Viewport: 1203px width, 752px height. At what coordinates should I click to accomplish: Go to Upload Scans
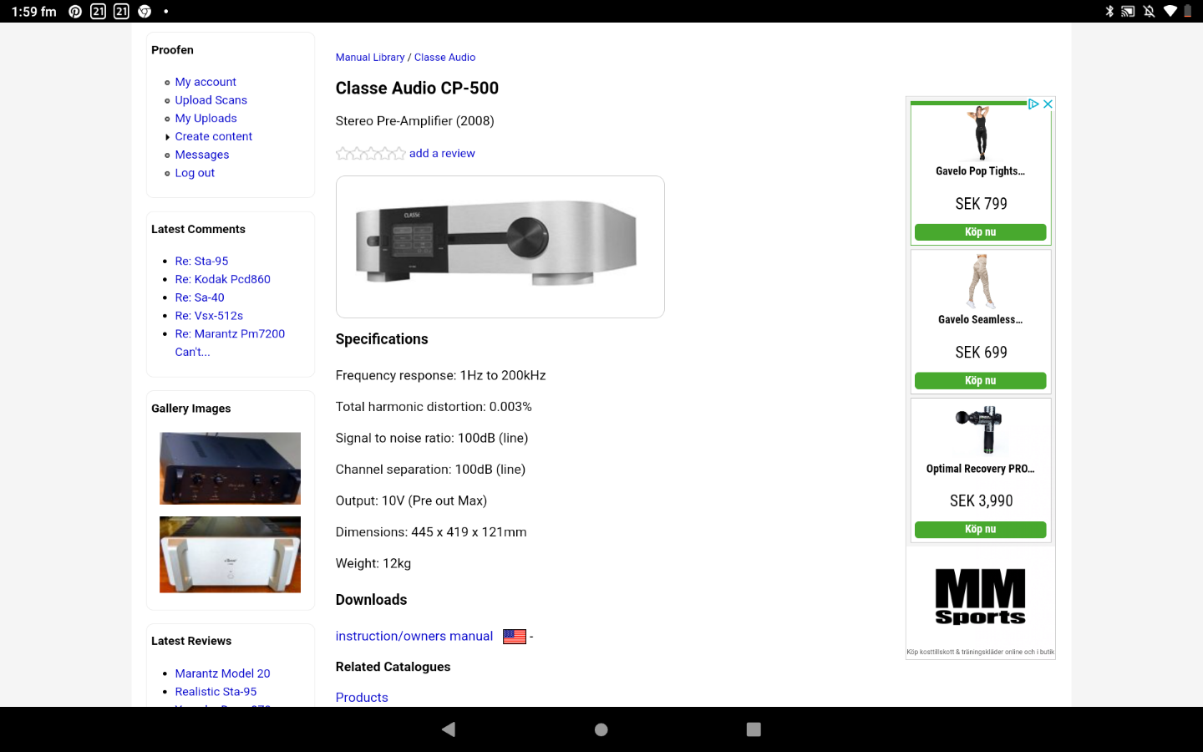pos(211,100)
